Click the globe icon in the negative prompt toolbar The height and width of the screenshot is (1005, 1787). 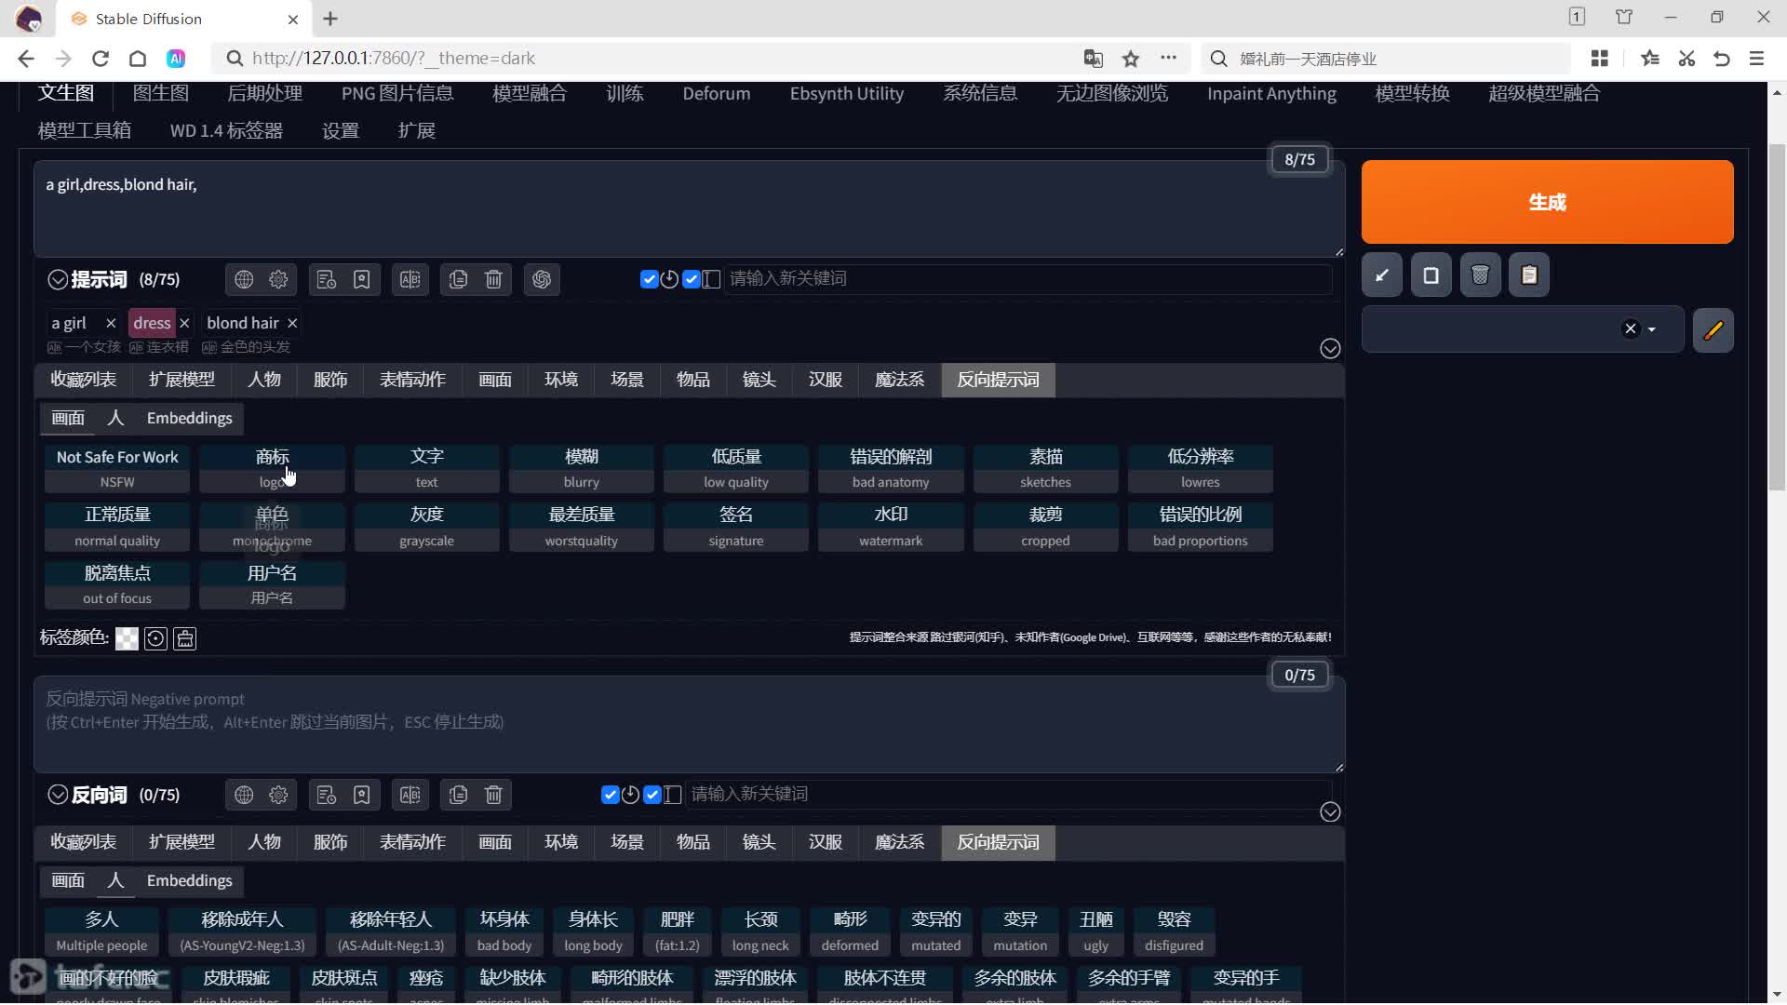pyautogui.click(x=244, y=795)
